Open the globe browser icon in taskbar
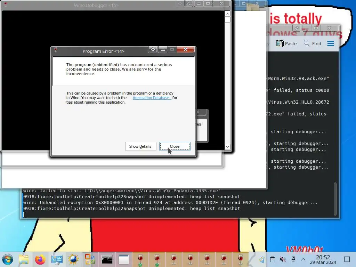This screenshot has width=356, height=267. (73, 259)
